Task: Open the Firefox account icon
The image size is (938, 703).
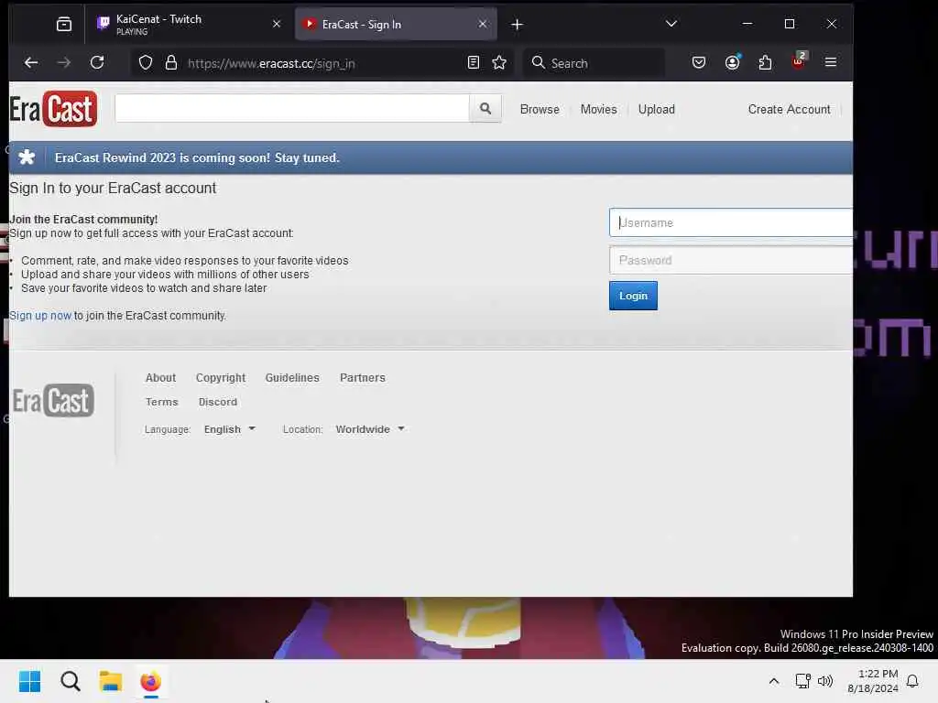Action: point(732,63)
